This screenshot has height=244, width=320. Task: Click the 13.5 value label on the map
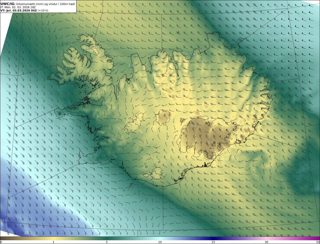3,221
